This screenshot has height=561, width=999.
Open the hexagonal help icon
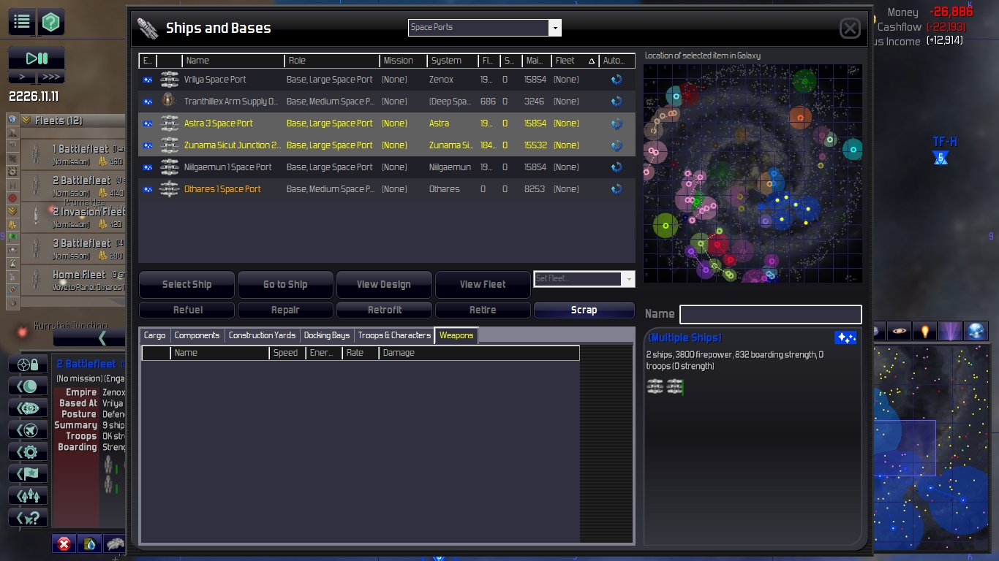(x=50, y=22)
